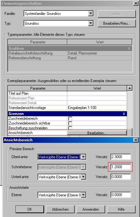Expand the Oberkante level dropdown
The width and height of the screenshot is (140, 217).
tap(83, 157)
